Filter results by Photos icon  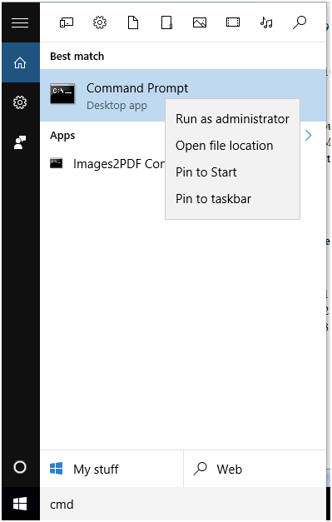[200, 22]
